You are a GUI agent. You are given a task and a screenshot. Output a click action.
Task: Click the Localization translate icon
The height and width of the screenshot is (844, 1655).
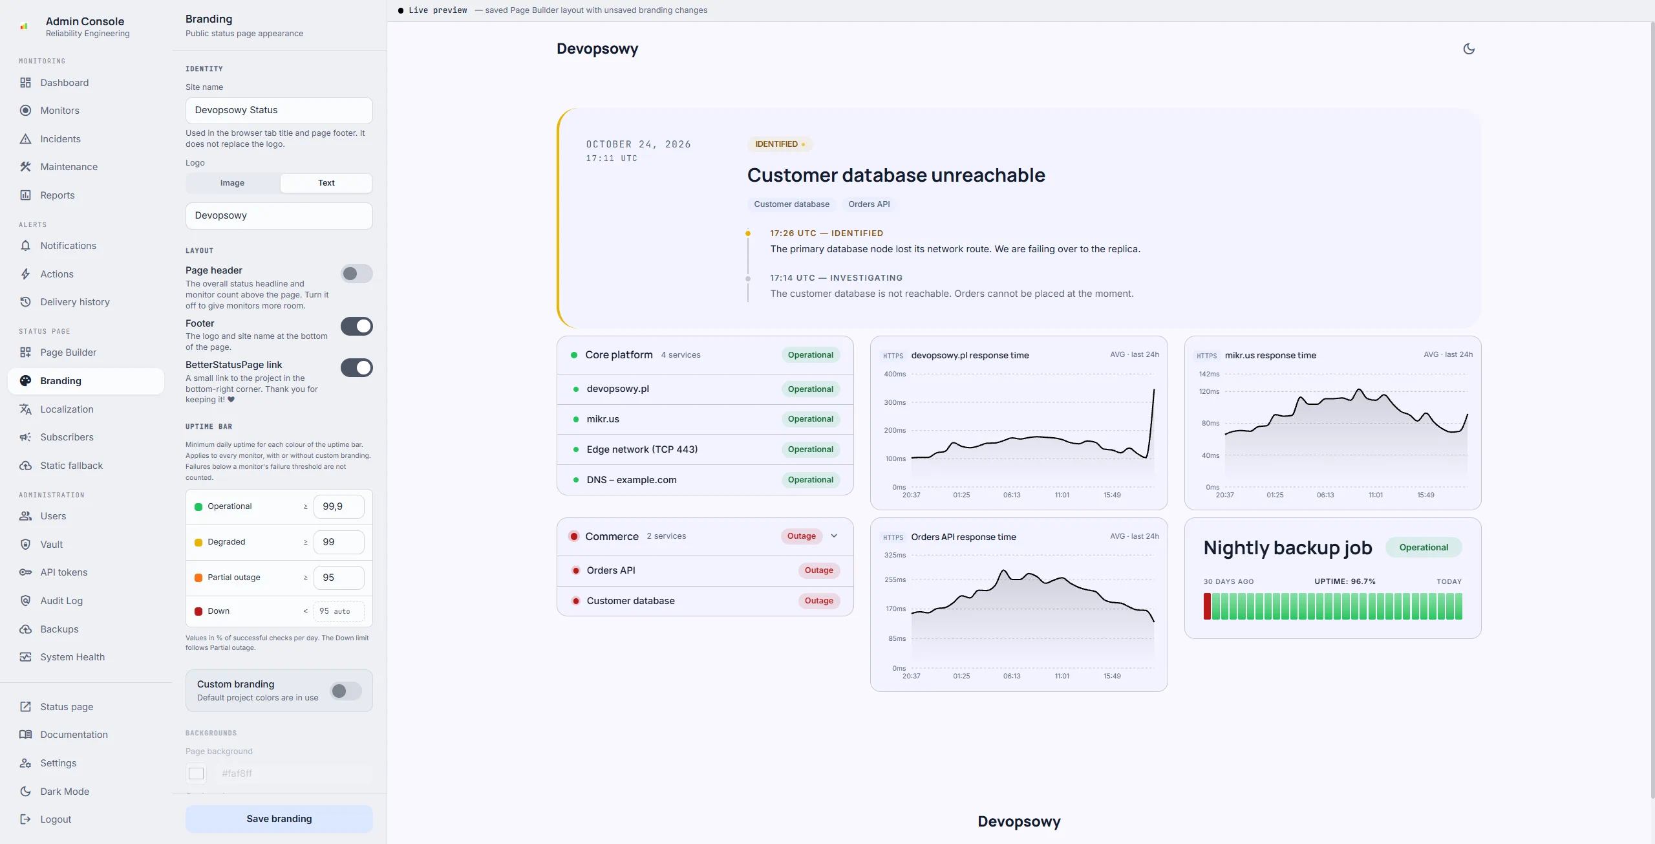pyautogui.click(x=25, y=409)
